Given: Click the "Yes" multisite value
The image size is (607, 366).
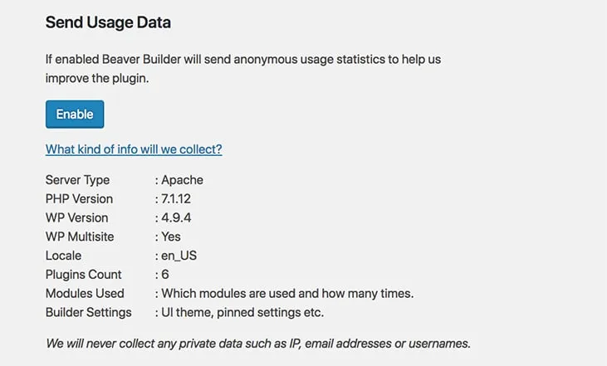Looking at the screenshot, I should (173, 237).
